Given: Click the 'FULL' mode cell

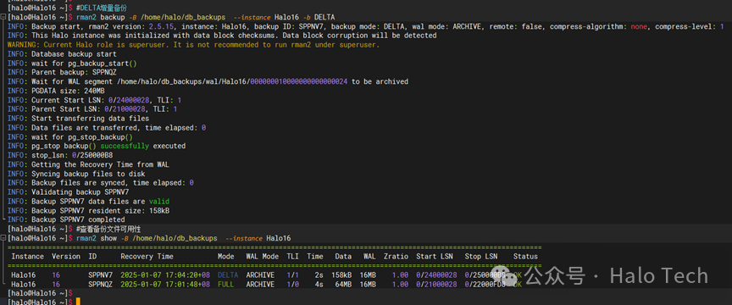Looking at the screenshot, I should point(226,284).
